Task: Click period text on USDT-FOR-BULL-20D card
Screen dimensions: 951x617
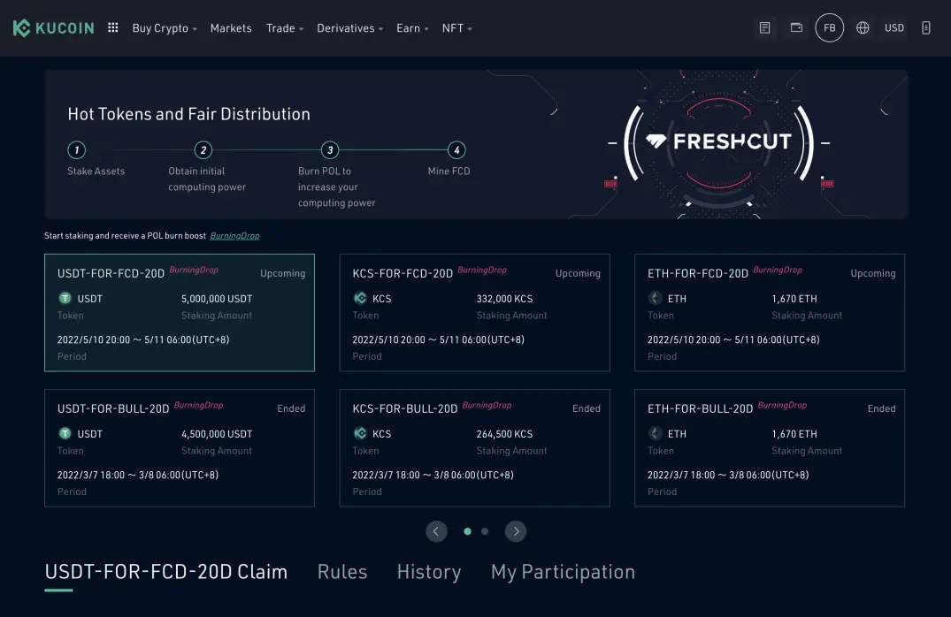Action: tap(138, 476)
